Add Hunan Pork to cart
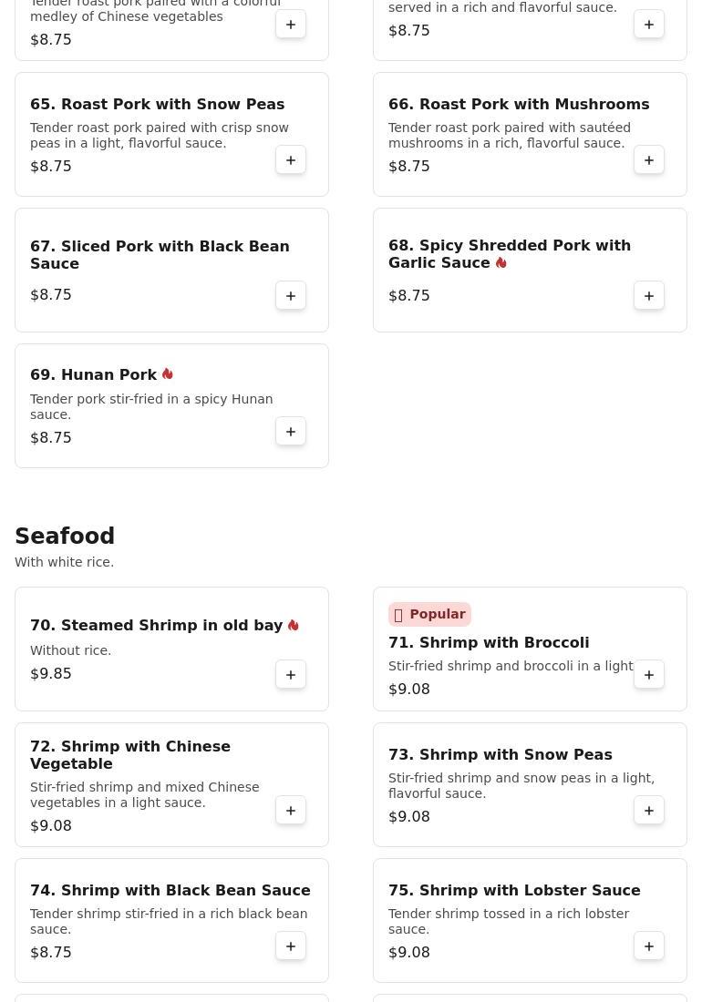Image resolution: width=702 pixels, height=1002 pixels. pos(290,432)
